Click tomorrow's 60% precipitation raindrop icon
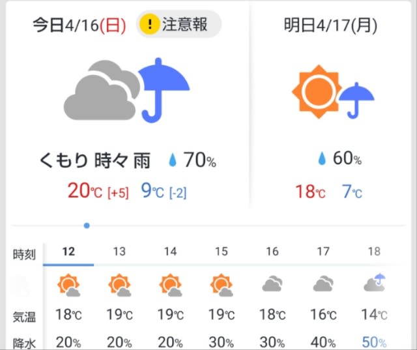The height and width of the screenshot is (350, 417). [322, 158]
